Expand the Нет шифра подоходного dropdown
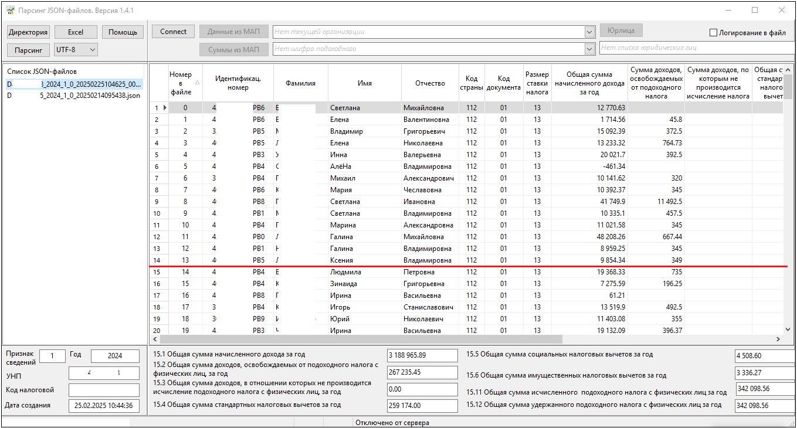 tap(589, 49)
